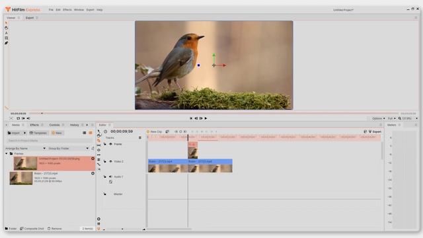Choose the timeline Selection tool
Image resolution: width=423 pixels, height=238 pixels.
(x=98, y=131)
